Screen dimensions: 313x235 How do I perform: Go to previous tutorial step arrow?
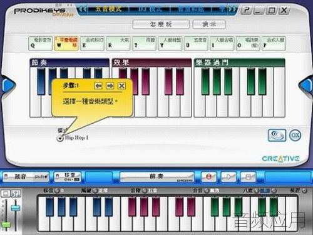(x=98, y=86)
